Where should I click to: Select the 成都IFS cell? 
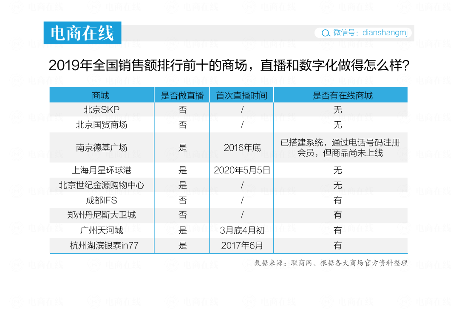(102, 200)
